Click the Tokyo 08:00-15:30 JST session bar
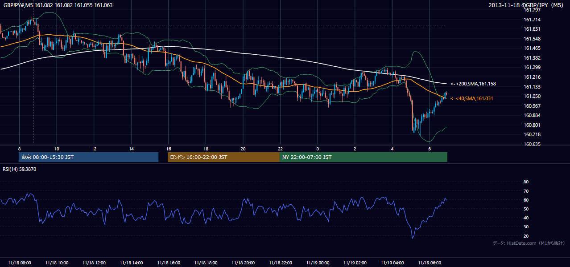 point(89,157)
